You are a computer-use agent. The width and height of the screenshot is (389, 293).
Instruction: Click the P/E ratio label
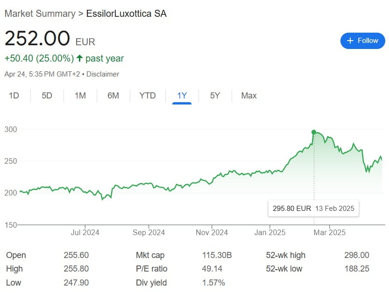pos(151,269)
